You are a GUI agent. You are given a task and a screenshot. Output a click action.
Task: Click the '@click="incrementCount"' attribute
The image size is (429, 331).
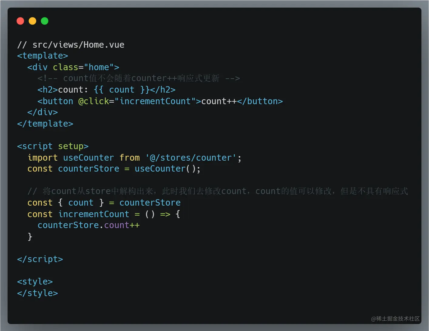point(137,101)
